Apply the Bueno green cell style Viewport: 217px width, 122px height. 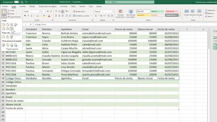(x=158, y=11)
